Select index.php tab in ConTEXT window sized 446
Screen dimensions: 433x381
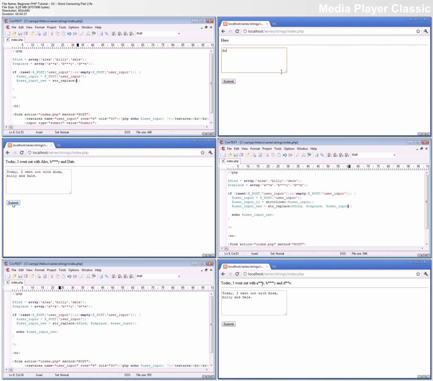coord(15,40)
